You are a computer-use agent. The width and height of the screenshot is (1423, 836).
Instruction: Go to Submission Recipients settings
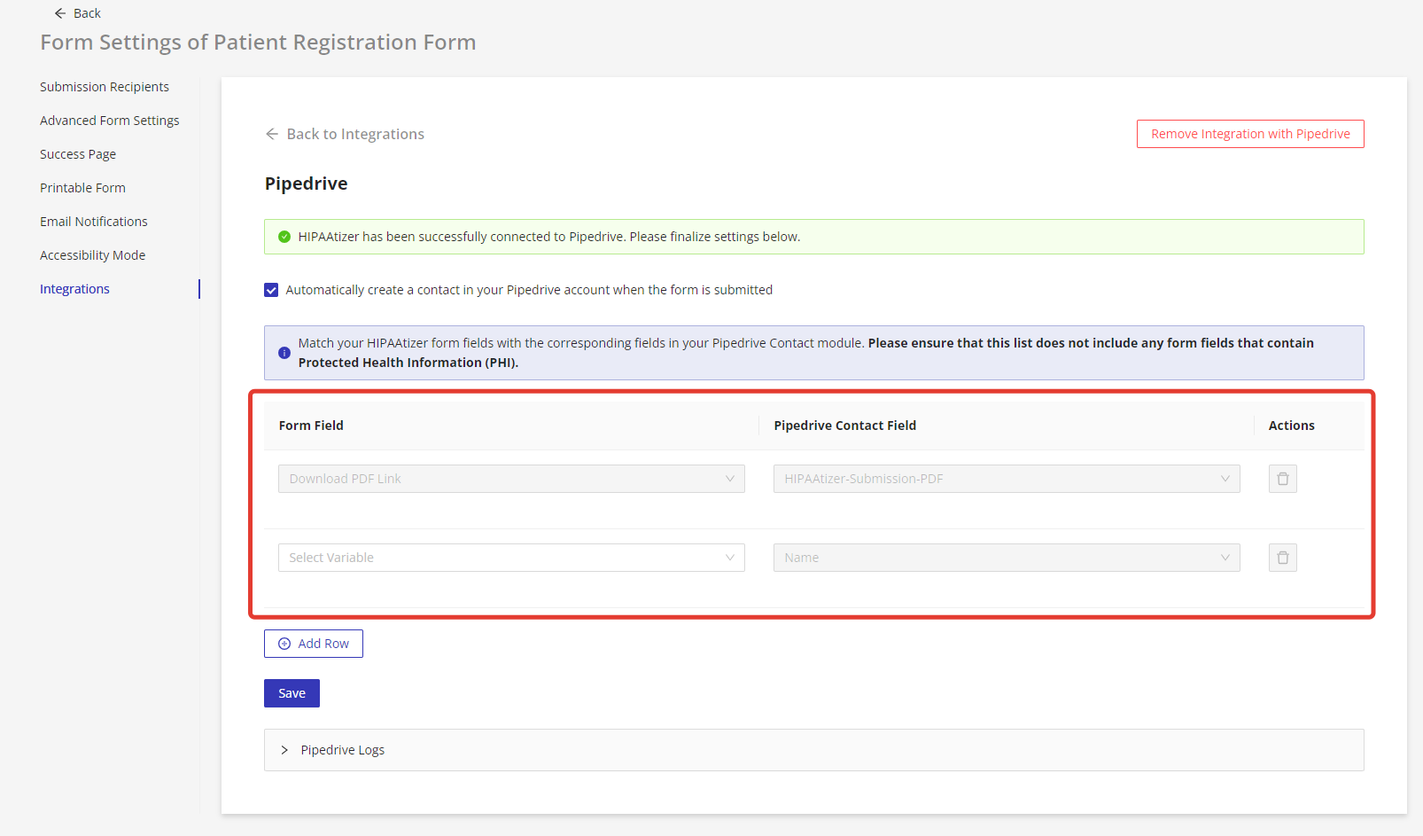tap(105, 87)
